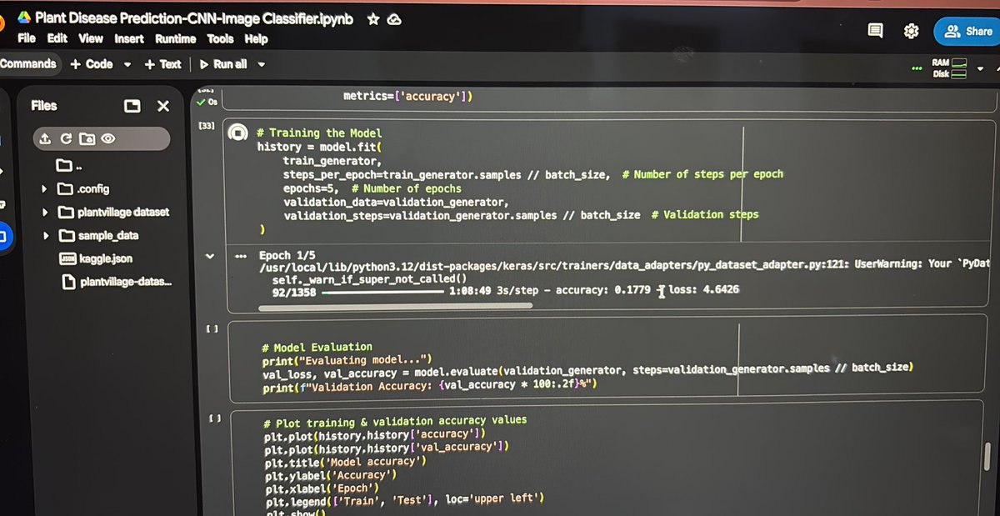Click the Share button
Image resolution: width=1000 pixels, height=516 pixels.
967,31
